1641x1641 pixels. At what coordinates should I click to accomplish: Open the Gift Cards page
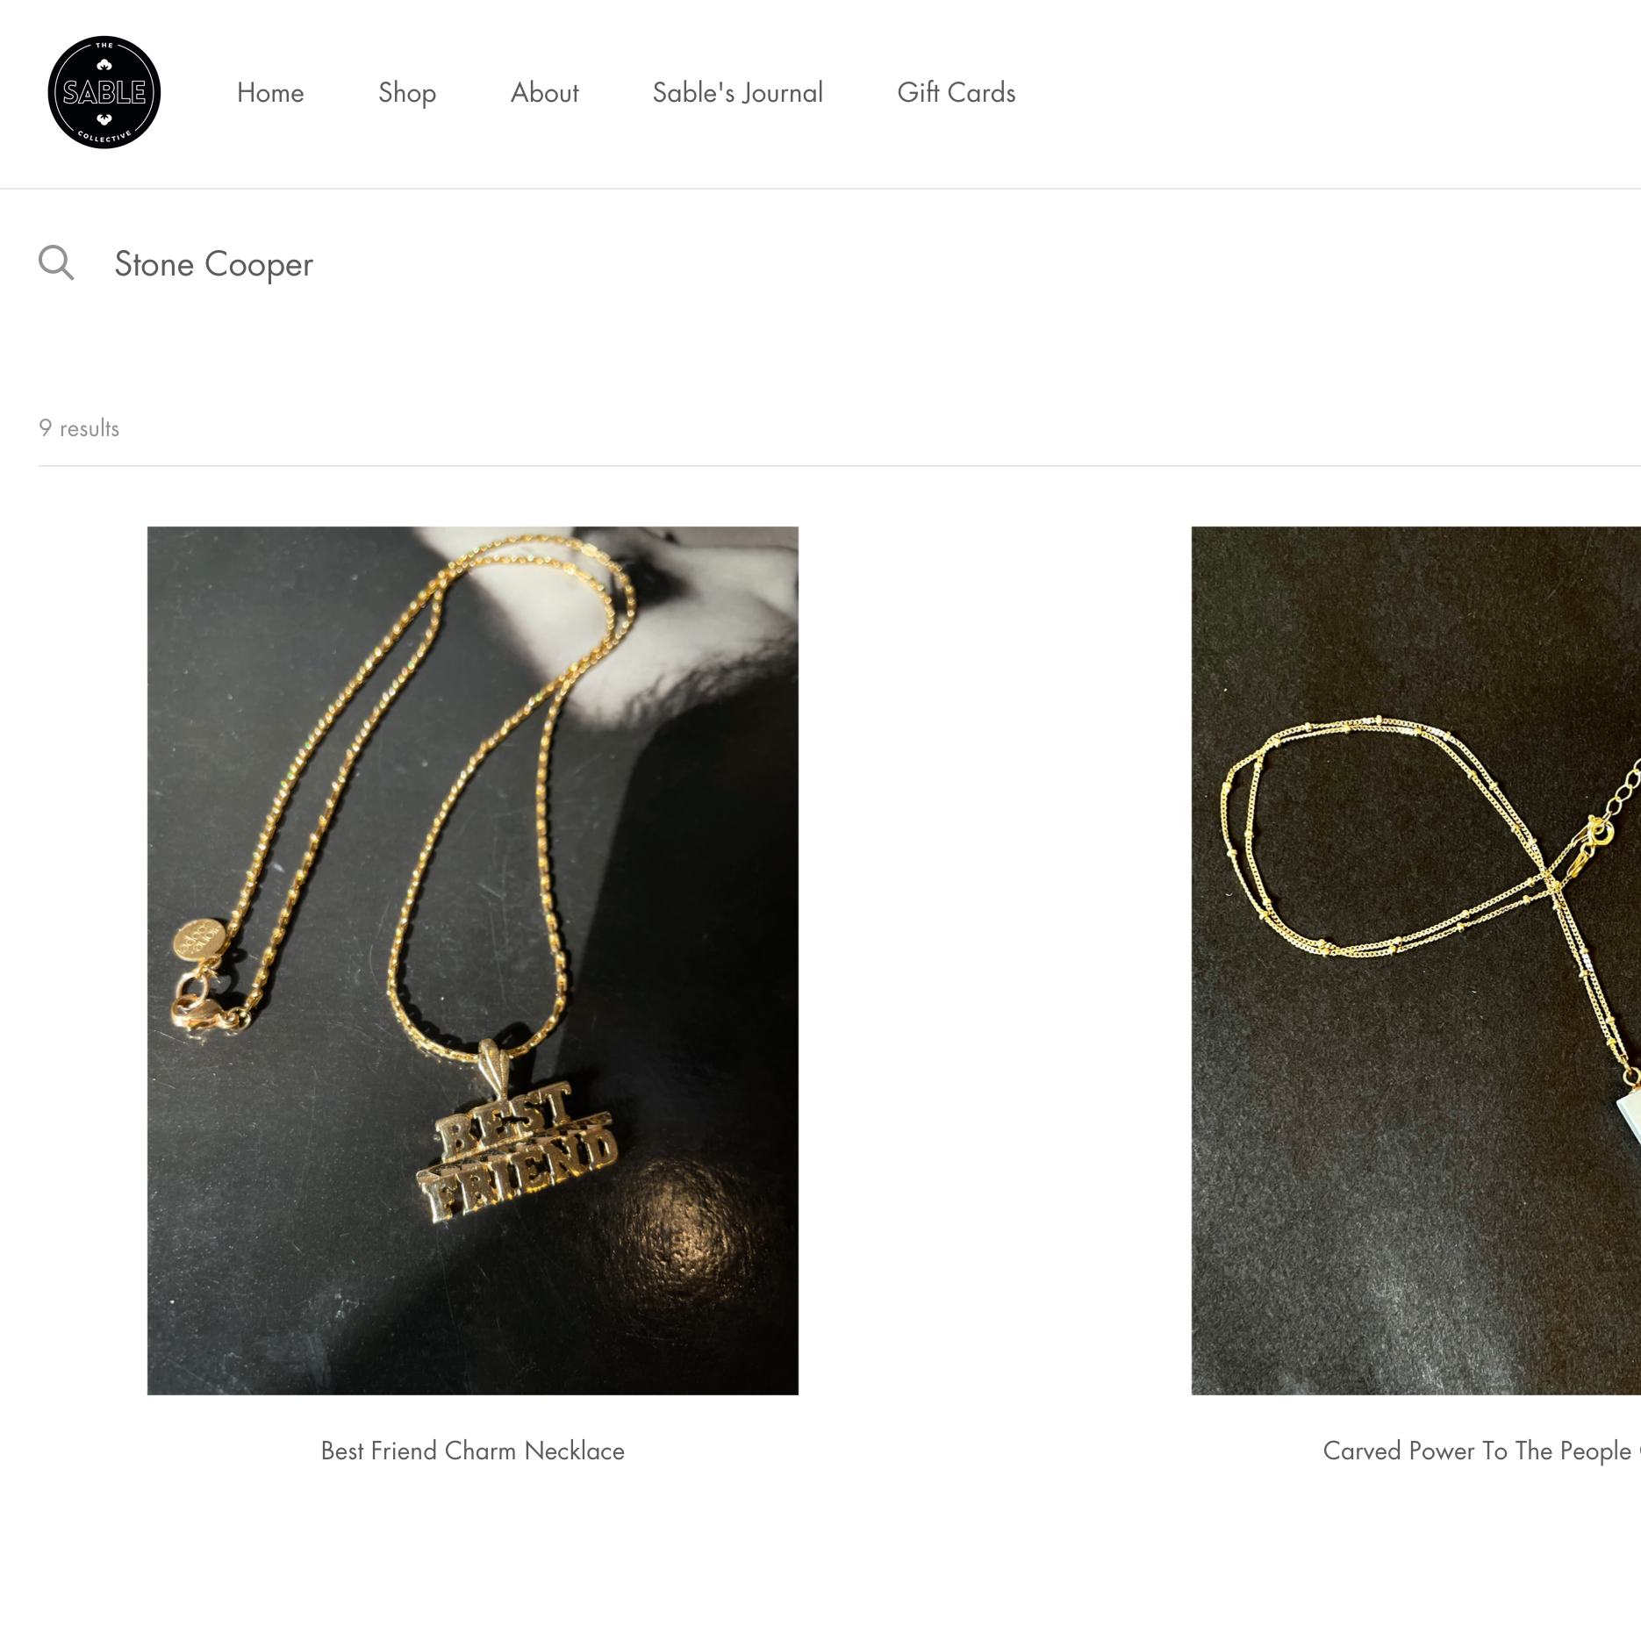956,92
